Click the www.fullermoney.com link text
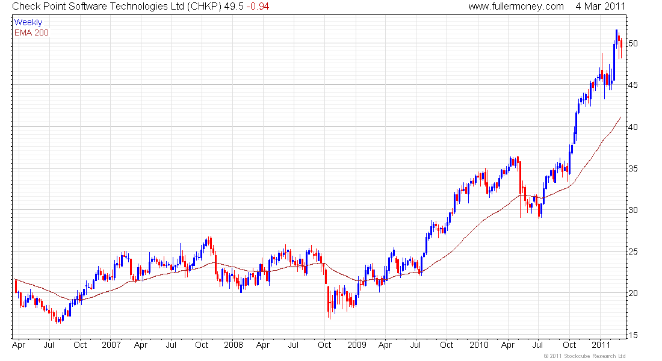The width and height of the screenshot is (662, 361). (x=516, y=7)
